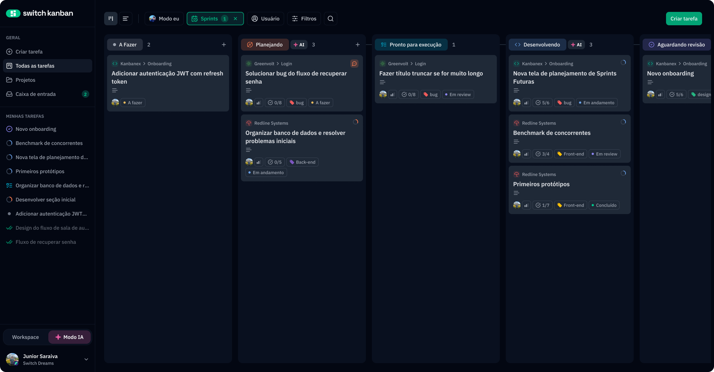This screenshot has width=714, height=372.
Task: Open search with the magnifier icon
Action: pos(330,18)
